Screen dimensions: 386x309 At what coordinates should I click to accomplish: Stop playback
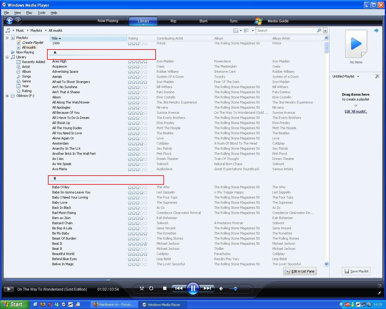165,288
